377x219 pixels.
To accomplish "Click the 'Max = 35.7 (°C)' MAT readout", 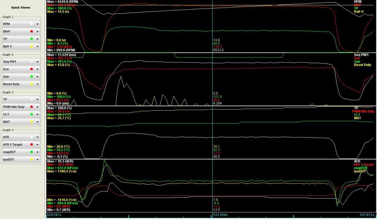I will pyautogui.click(x=60, y=118).
